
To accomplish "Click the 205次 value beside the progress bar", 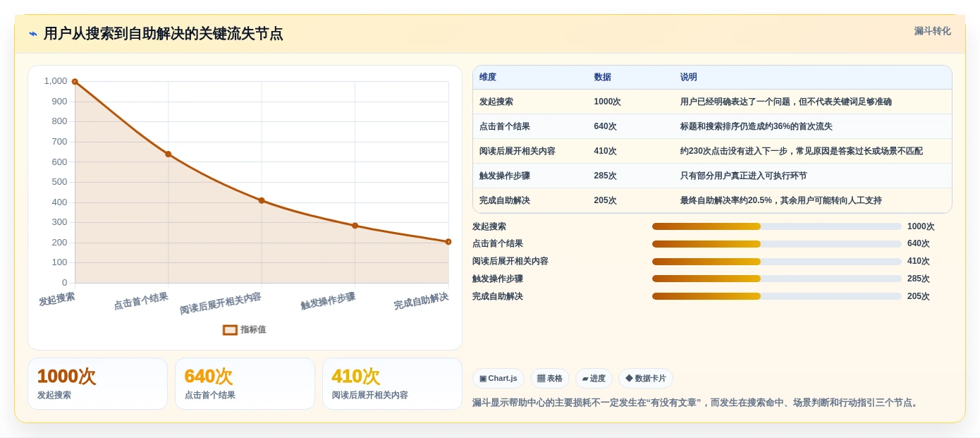I will coord(919,297).
